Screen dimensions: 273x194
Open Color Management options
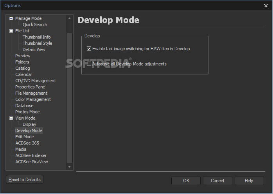point(33,99)
